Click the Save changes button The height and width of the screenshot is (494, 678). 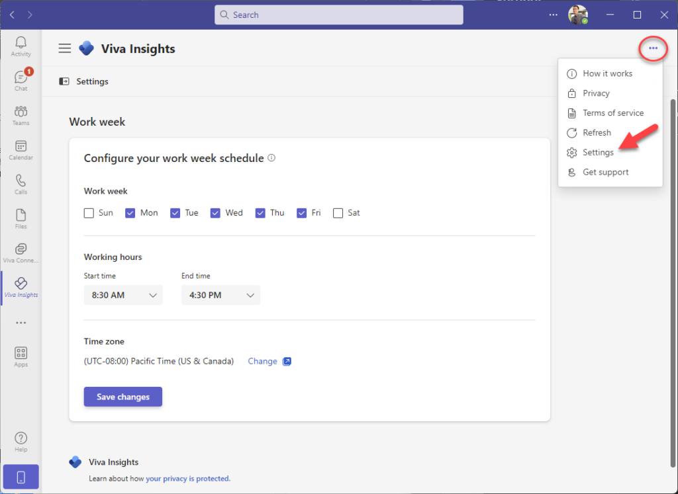pyautogui.click(x=123, y=397)
